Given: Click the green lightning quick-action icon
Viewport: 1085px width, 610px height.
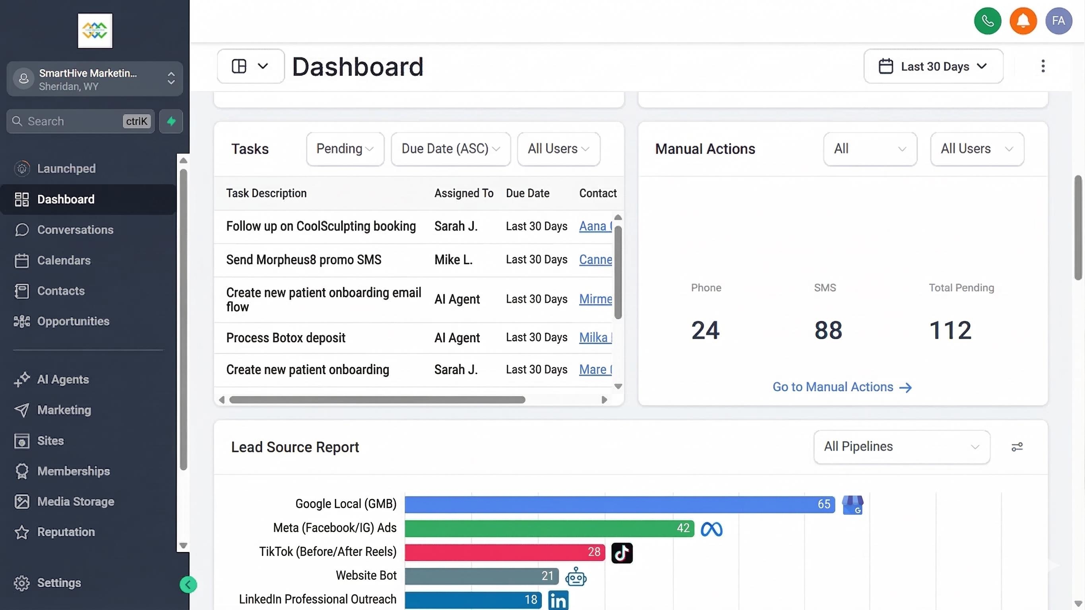Looking at the screenshot, I should click(171, 121).
